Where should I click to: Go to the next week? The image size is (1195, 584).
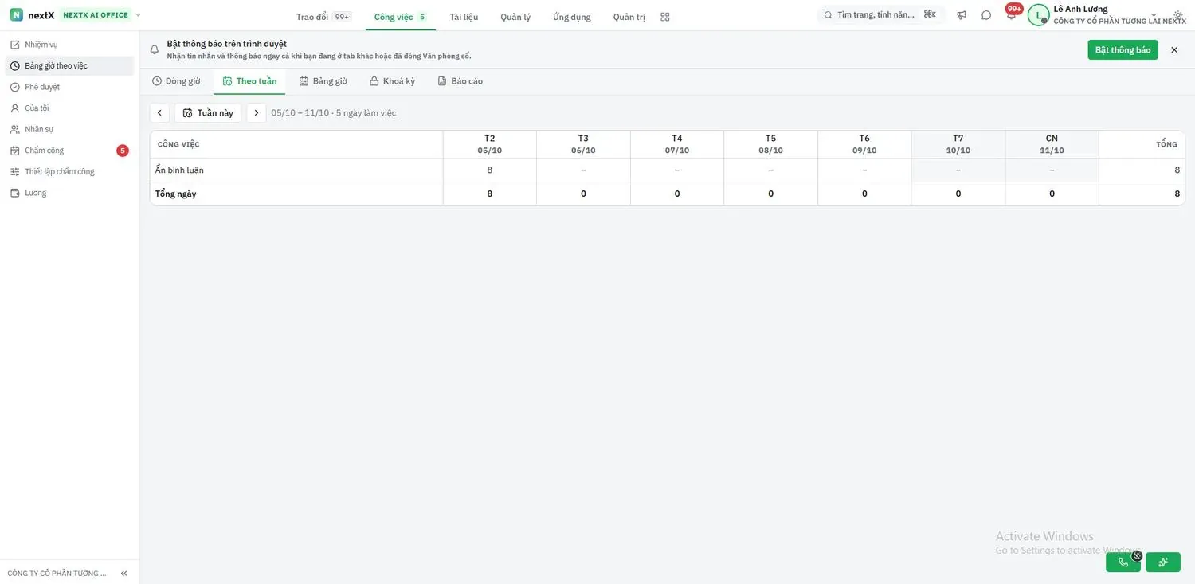click(257, 113)
